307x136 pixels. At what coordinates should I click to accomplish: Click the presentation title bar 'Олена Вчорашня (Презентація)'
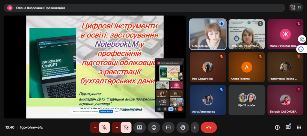tap(40, 8)
